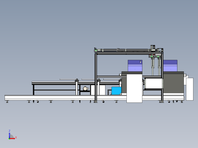198x148 pixels.
Task: Select the beige motor under the conveyor table
Action: coord(86,88)
